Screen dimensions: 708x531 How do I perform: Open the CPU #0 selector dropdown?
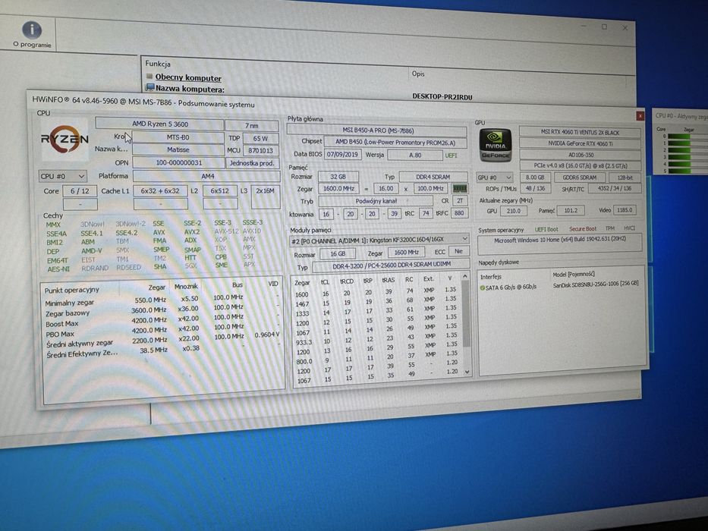pos(62,176)
